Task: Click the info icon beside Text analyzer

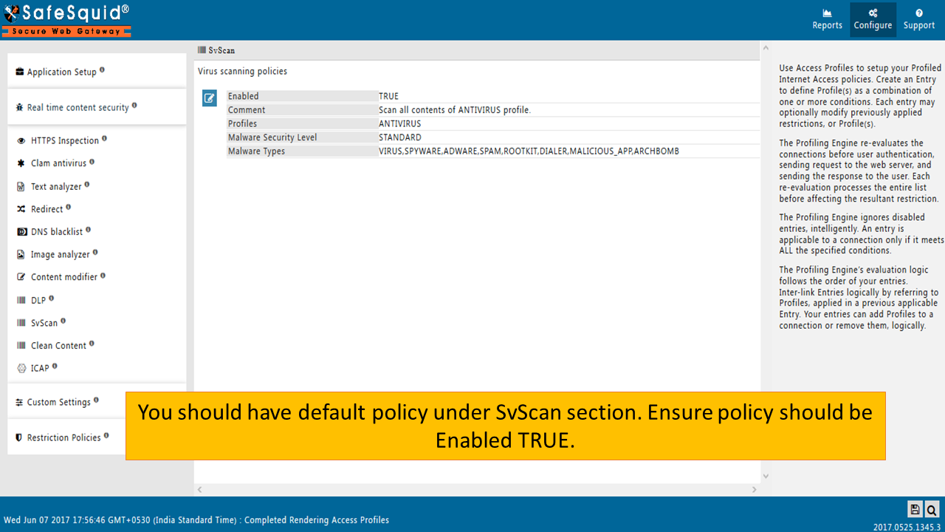Action: pyautogui.click(x=87, y=185)
